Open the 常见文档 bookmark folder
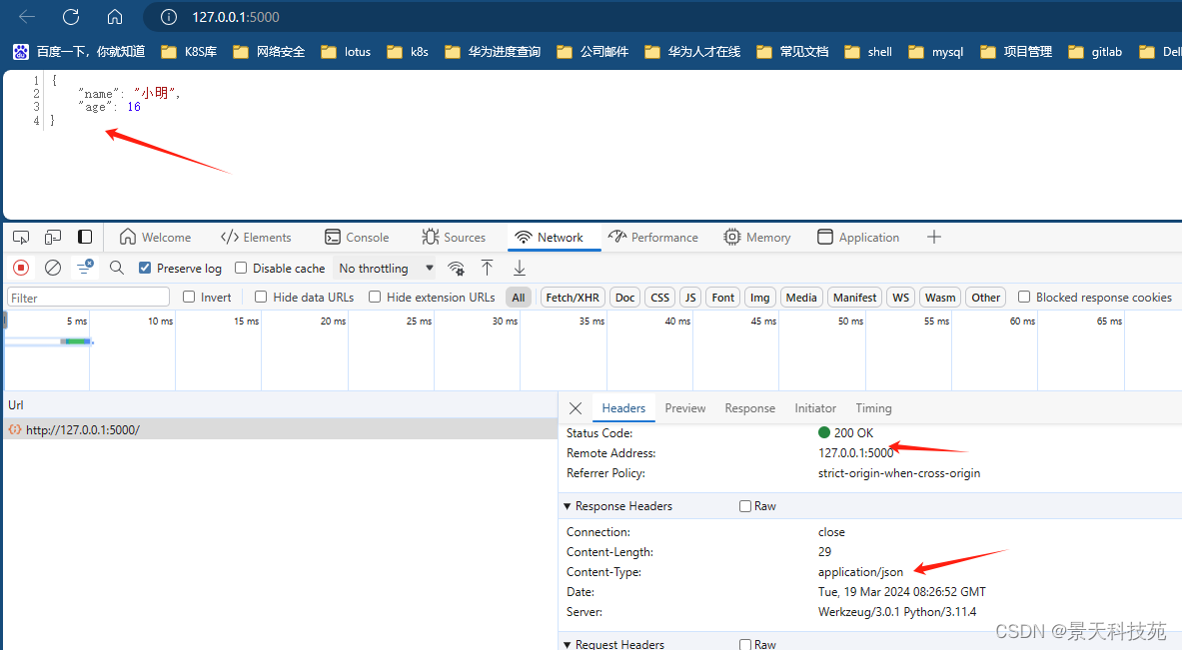 pos(792,51)
